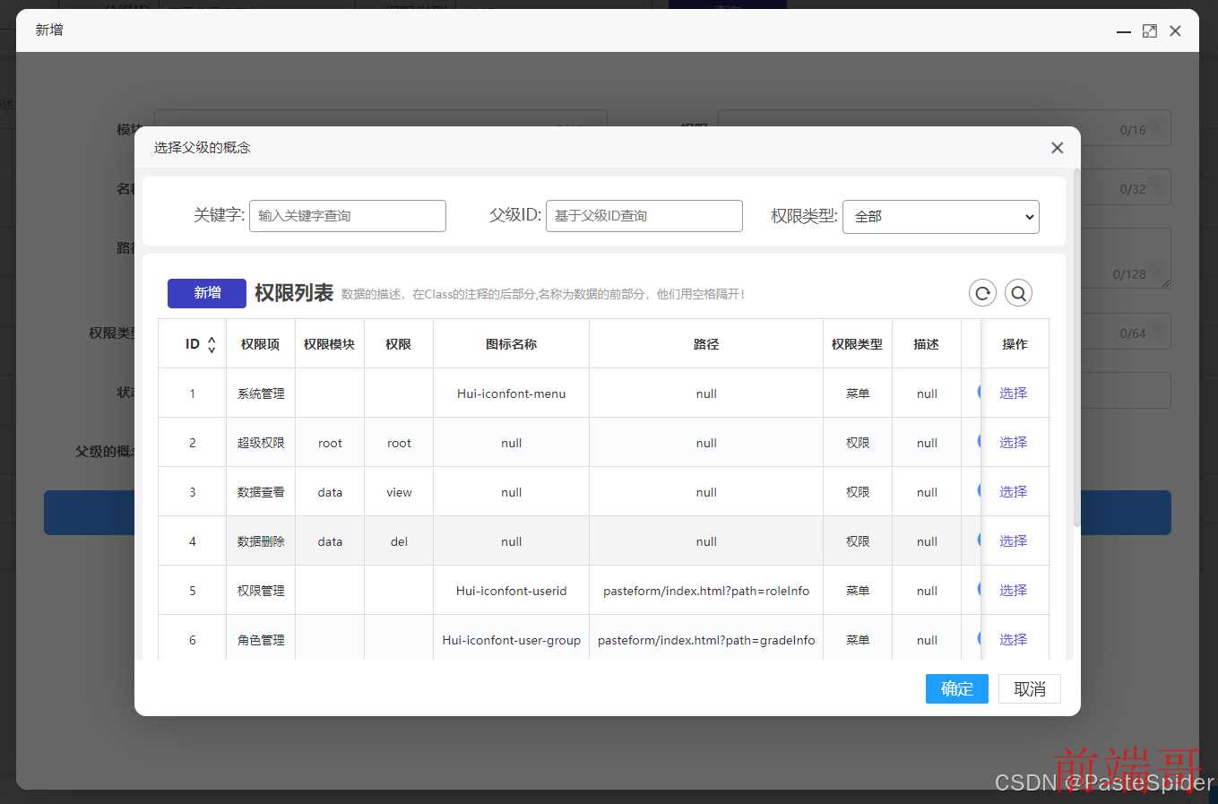Choose 选择 for 系统管理 row

[1014, 393]
